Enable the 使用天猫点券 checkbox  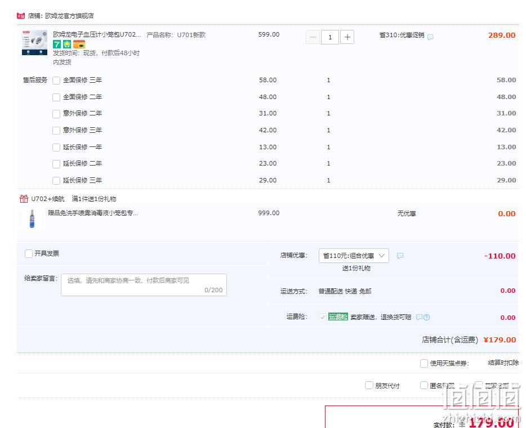424,363
